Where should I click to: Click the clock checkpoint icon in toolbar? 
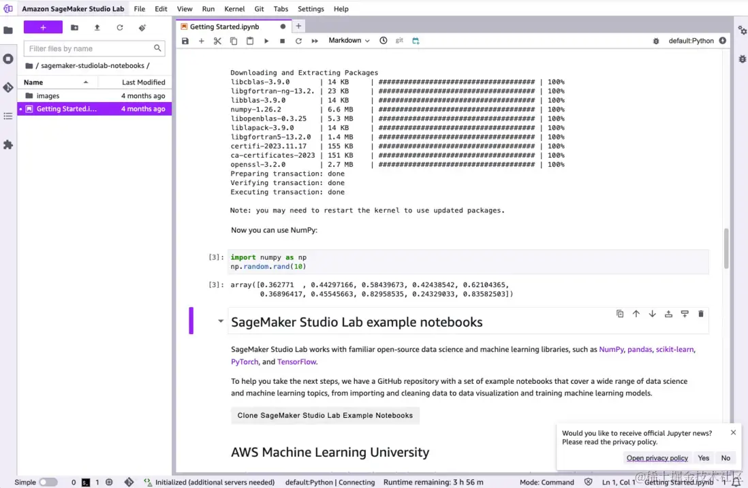pyautogui.click(x=383, y=41)
